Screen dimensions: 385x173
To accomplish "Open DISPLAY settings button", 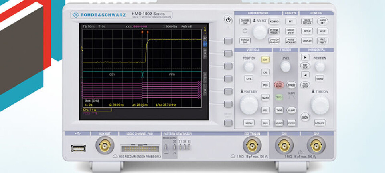I will 307,41.
